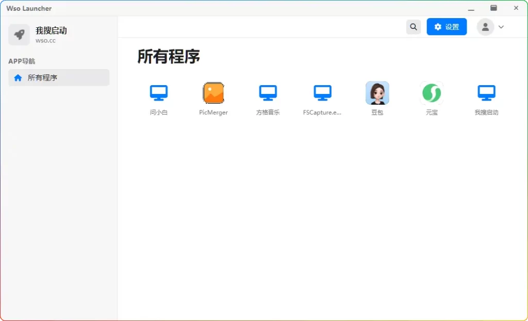
Task: Launch the 元宝 green app icon
Action: [x=432, y=93]
